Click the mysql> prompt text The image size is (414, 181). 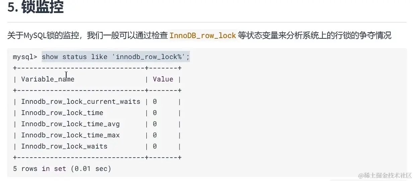pyautogui.click(x=25, y=57)
